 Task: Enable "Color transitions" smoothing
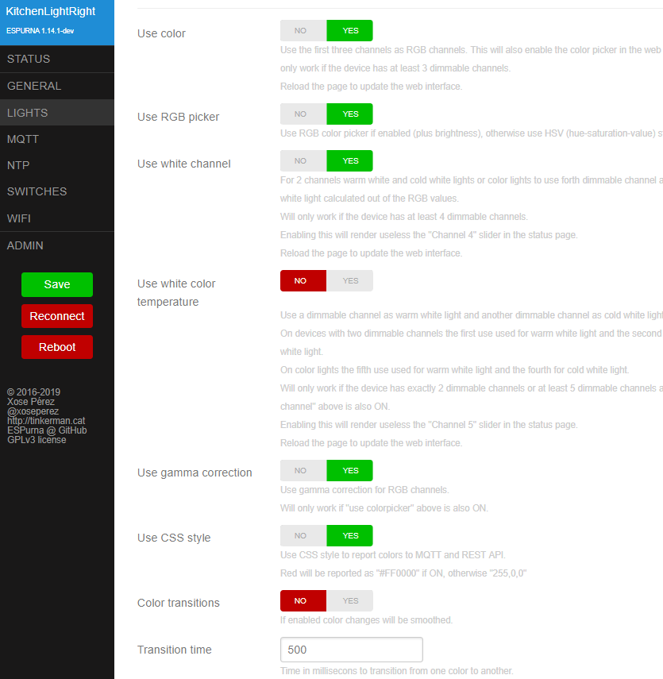click(x=349, y=600)
